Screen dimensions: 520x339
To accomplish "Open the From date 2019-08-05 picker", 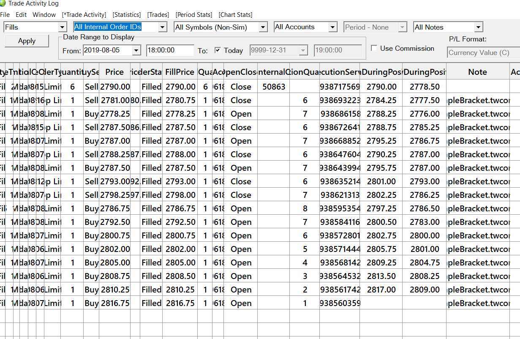I will tap(136, 50).
